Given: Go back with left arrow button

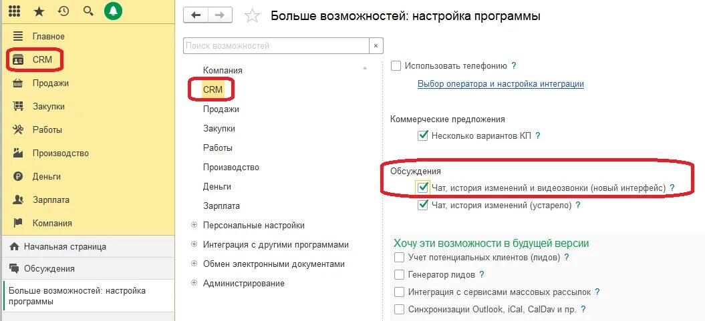Looking at the screenshot, I should (196, 15).
